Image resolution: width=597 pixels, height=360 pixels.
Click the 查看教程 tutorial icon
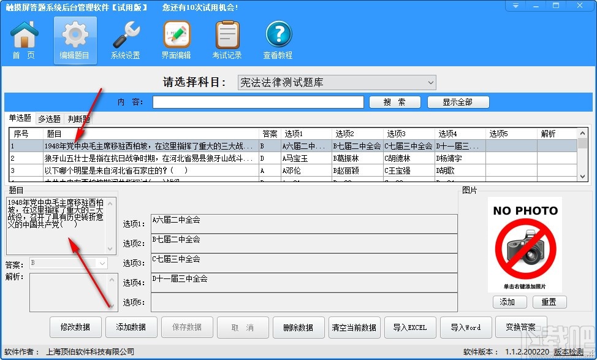(x=278, y=39)
